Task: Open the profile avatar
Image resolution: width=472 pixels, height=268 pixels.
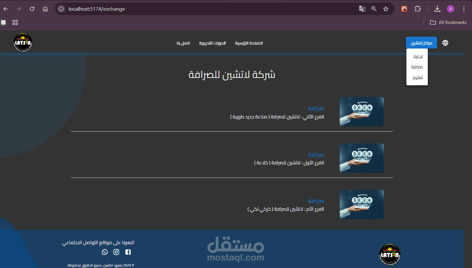Action: coord(451,9)
